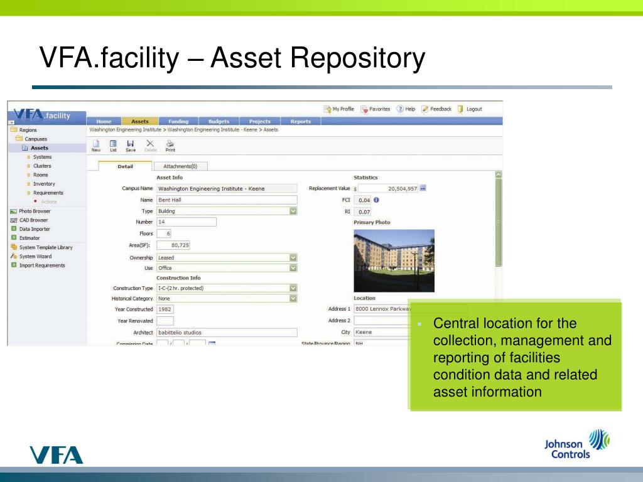
Task: Open System Template Library
Action: tap(41, 247)
